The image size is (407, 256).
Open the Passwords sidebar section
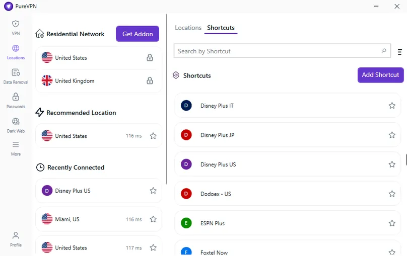[16, 101]
